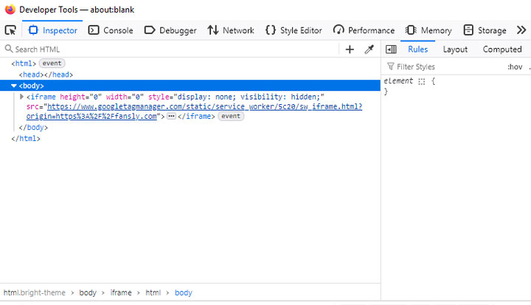Click the closing body tag
The height and width of the screenshot is (305, 531).
(x=33, y=128)
